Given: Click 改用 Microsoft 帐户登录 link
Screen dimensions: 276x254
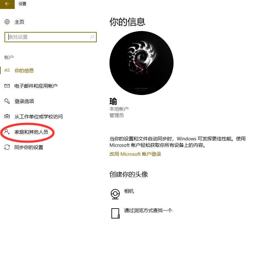Looking at the screenshot, I should 135,154.
